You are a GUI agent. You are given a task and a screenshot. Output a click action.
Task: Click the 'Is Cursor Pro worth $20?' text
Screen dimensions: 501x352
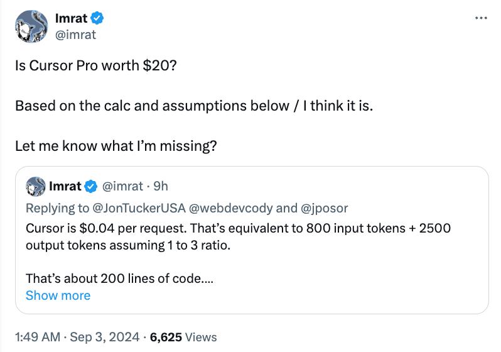point(96,65)
